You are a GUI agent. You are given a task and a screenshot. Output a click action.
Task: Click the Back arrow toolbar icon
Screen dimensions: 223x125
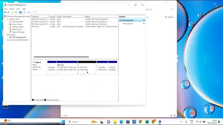(5, 12)
